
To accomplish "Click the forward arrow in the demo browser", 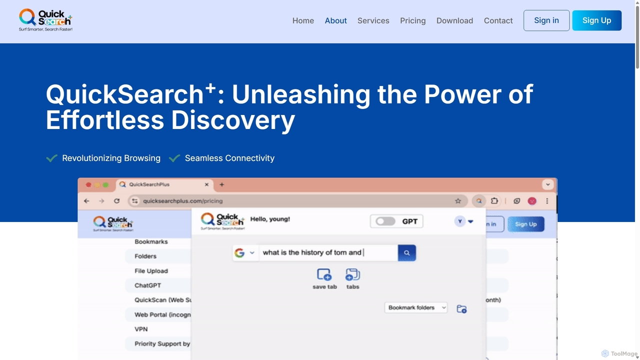I will coord(101,201).
